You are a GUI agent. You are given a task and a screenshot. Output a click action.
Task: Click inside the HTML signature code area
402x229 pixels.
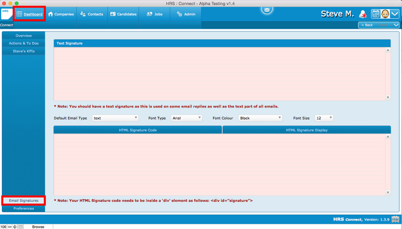tap(220, 165)
